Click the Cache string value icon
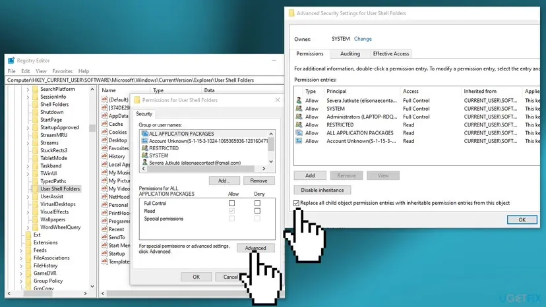Viewport: 546px width, 307px height. click(x=104, y=124)
